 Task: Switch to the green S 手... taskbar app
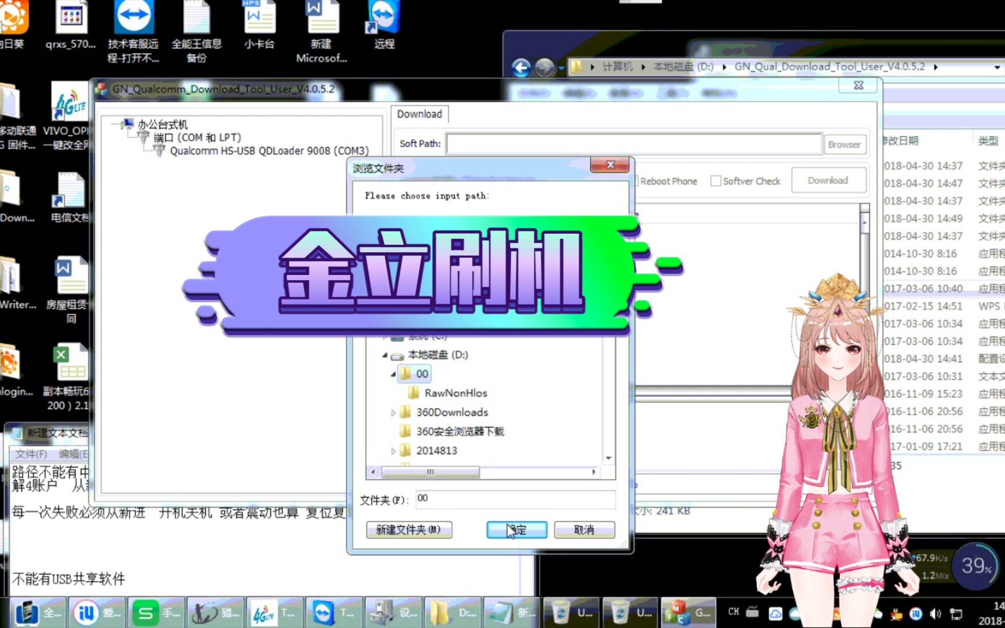point(156,612)
